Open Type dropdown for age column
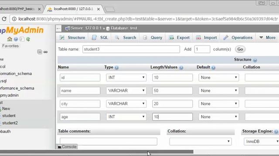The height and width of the screenshot is (156, 279). coord(126,117)
